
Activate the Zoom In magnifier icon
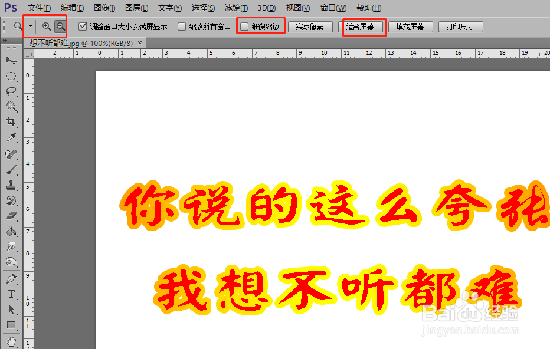[46, 26]
